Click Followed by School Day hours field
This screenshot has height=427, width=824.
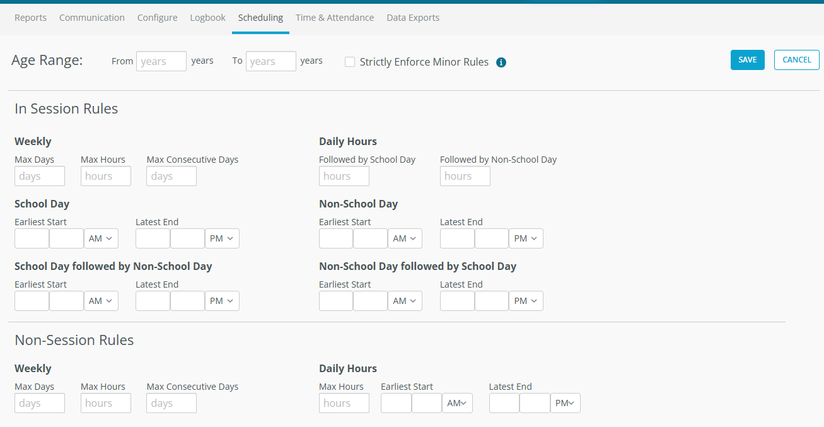coord(344,176)
